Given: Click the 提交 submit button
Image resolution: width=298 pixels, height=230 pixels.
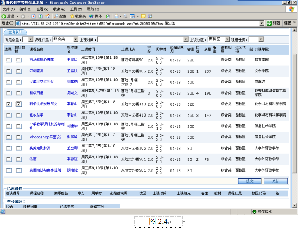Looking at the screenshot, I should [249, 181].
